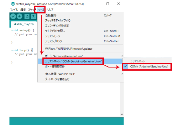
Task: Minimize the Arduino window
Action: coord(97,4)
